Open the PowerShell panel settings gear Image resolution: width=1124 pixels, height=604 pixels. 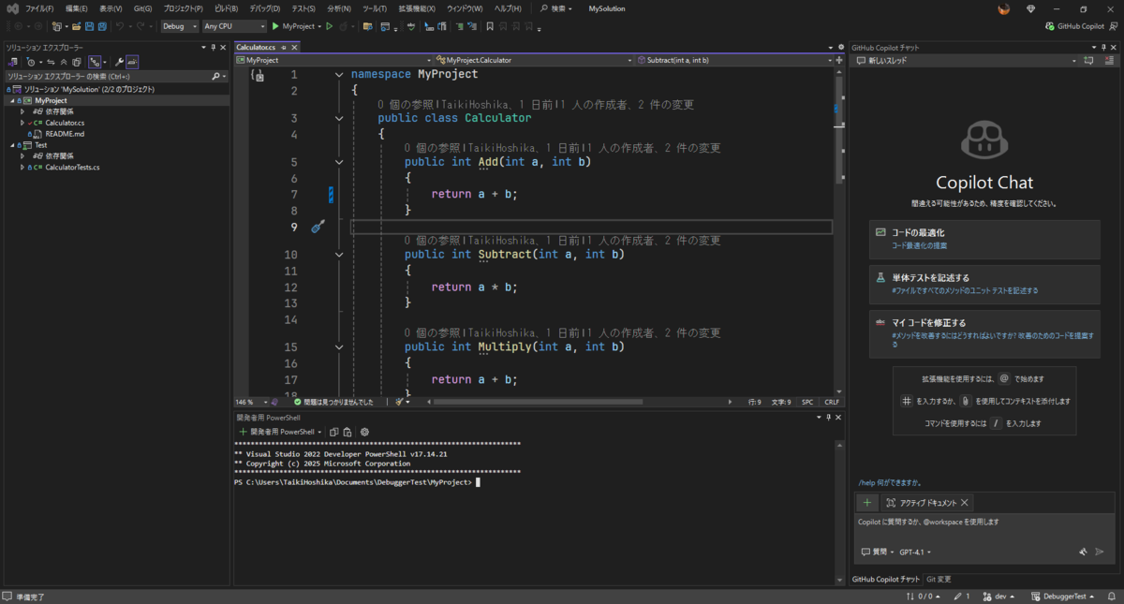pyautogui.click(x=365, y=432)
